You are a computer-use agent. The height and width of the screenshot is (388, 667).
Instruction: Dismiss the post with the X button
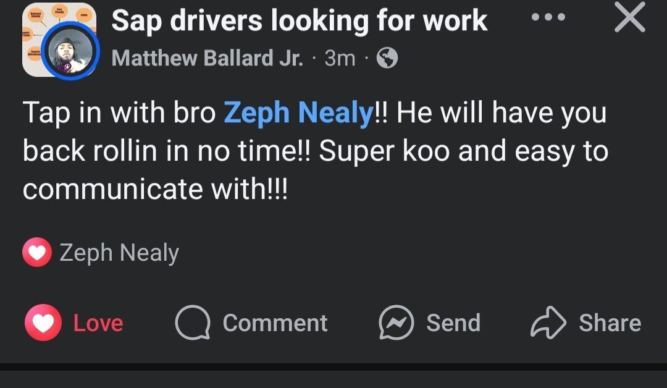tap(630, 19)
